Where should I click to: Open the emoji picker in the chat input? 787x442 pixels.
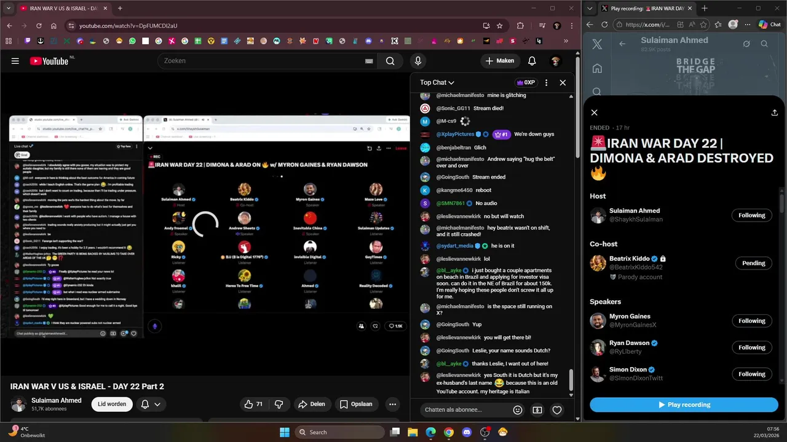point(518,410)
